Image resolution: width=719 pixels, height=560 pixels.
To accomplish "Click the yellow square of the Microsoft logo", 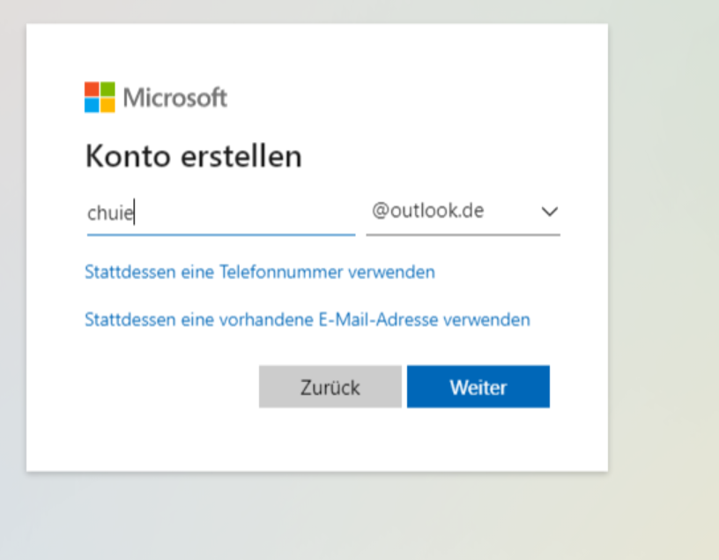I will [x=107, y=105].
